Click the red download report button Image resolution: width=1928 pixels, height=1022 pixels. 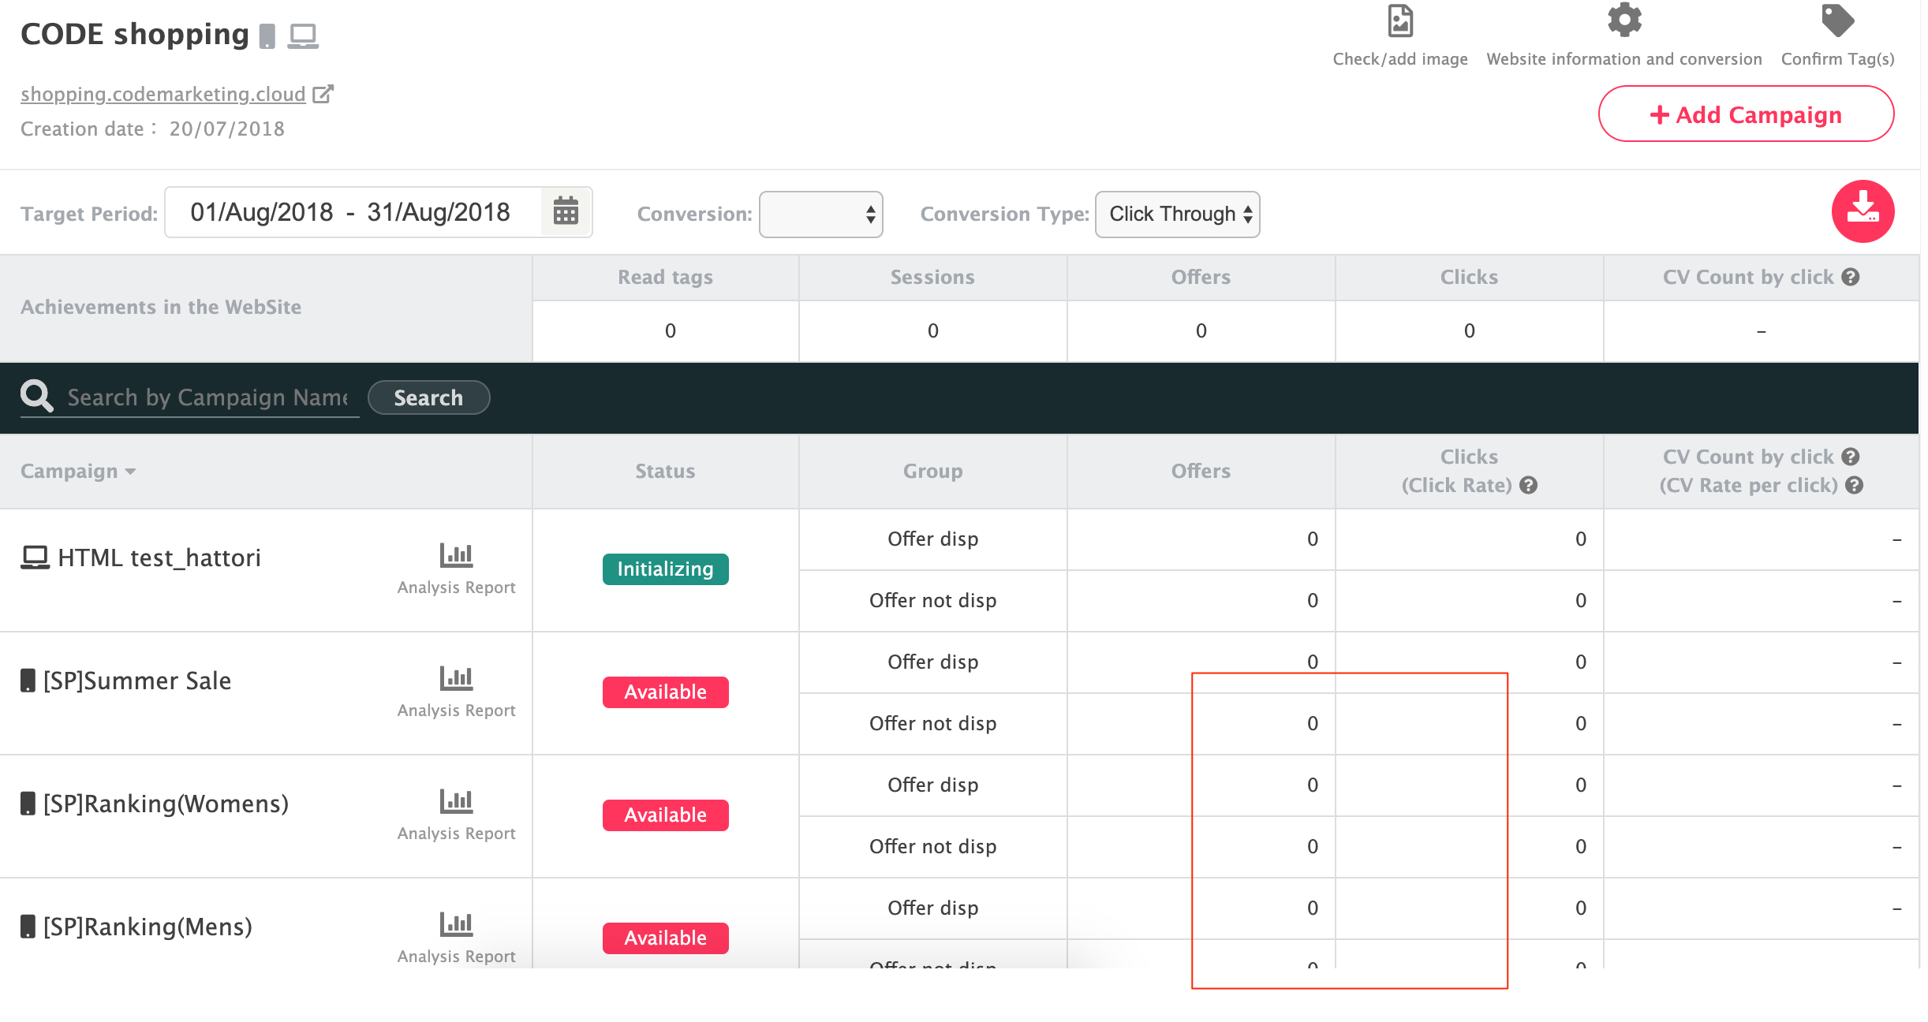[1862, 211]
